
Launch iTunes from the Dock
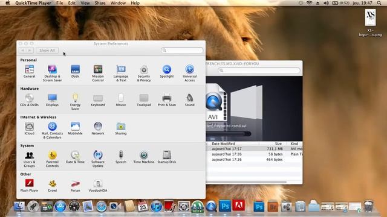click(156, 206)
